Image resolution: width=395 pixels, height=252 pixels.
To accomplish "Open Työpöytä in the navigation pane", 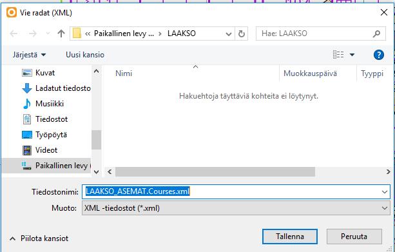I will [51, 135].
